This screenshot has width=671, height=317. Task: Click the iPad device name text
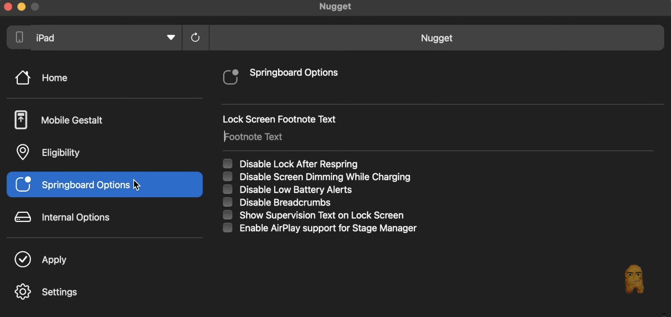[45, 38]
